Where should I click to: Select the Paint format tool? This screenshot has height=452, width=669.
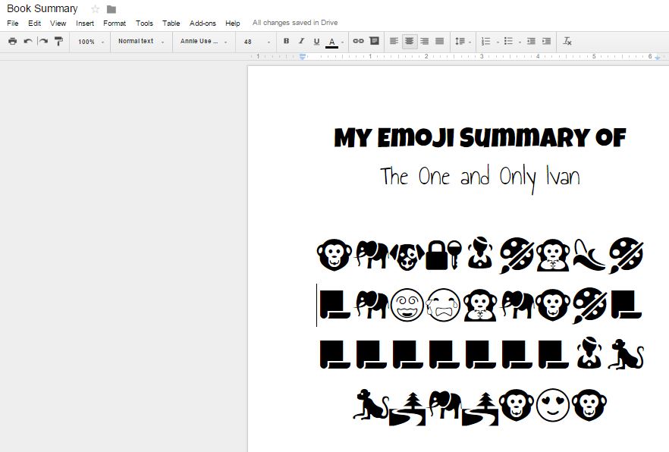point(58,42)
